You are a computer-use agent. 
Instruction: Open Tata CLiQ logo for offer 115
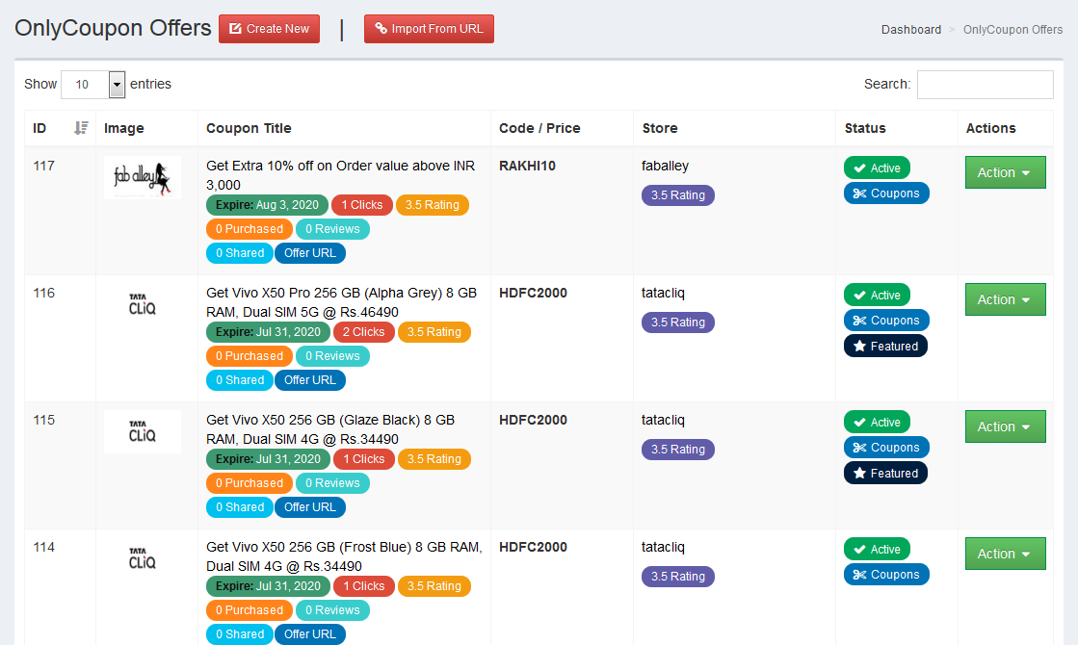click(143, 431)
